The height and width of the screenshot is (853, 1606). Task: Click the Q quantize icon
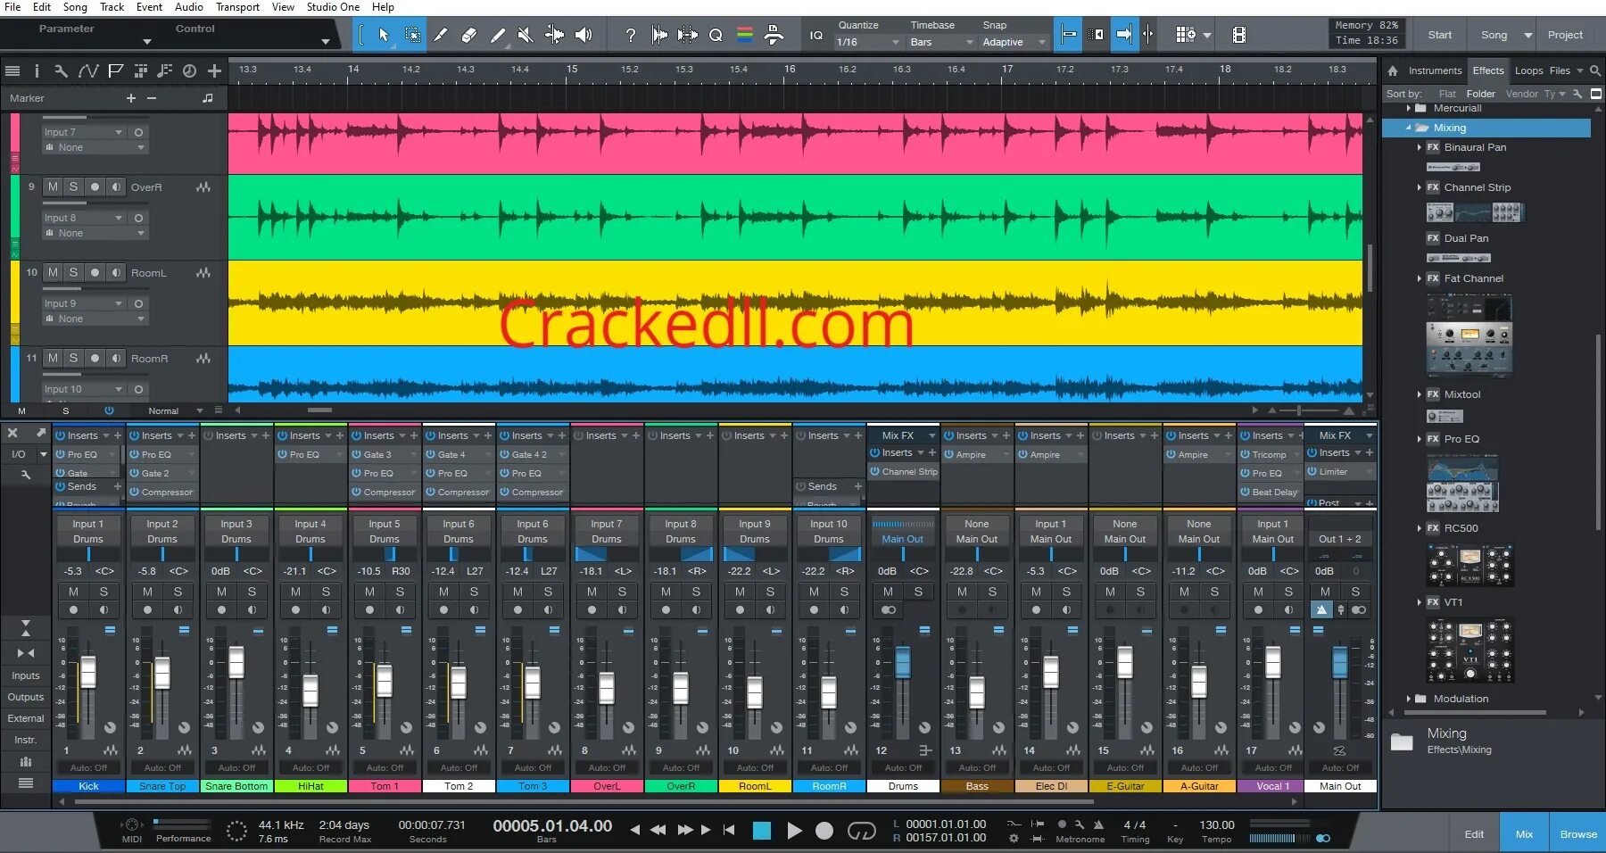point(716,35)
